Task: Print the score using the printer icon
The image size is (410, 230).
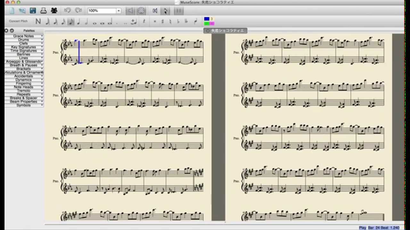Action: tap(43, 11)
